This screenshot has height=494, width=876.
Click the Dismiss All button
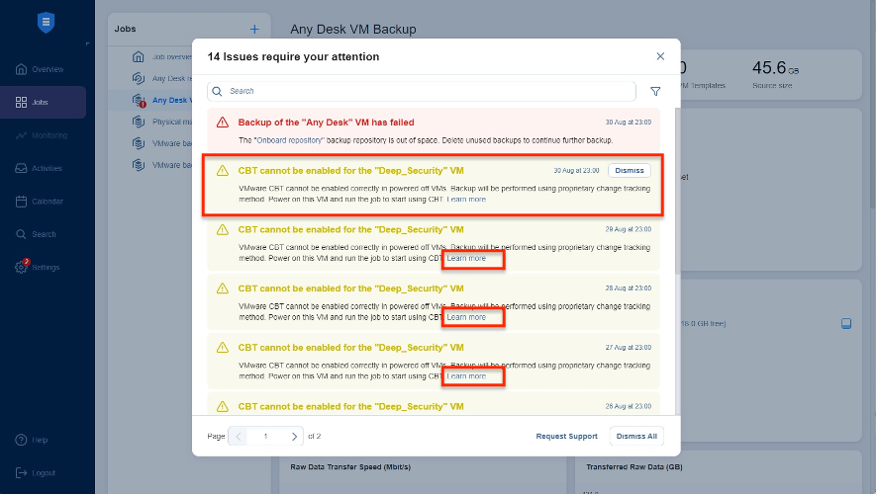[636, 436]
